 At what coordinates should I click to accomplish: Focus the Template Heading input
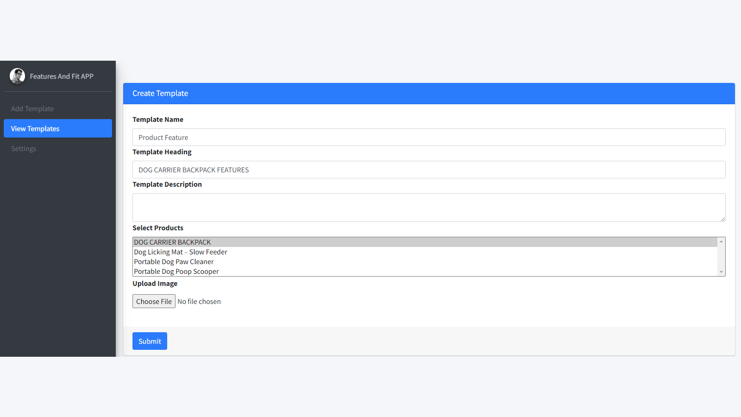(428, 170)
